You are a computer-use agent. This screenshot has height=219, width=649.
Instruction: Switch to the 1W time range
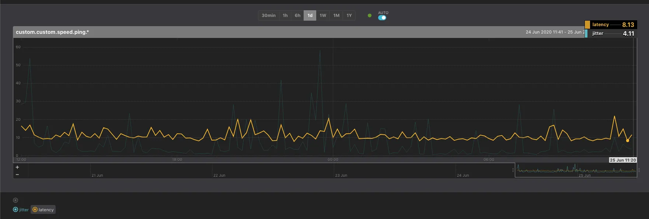pos(323,15)
